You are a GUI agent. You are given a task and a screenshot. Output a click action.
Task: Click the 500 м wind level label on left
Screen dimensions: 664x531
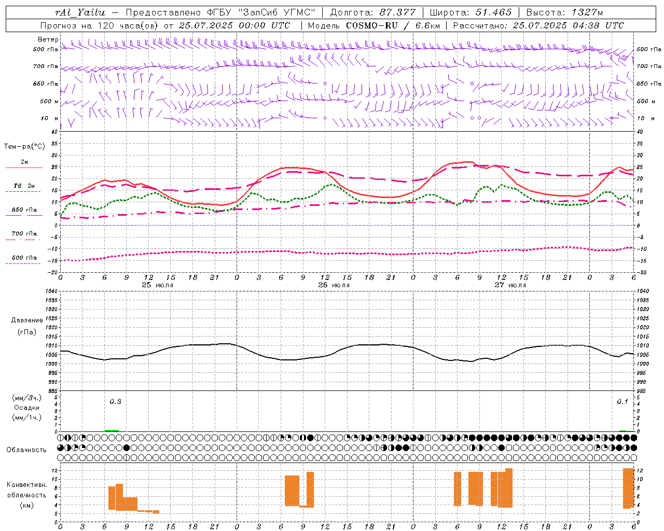click(x=49, y=101)
